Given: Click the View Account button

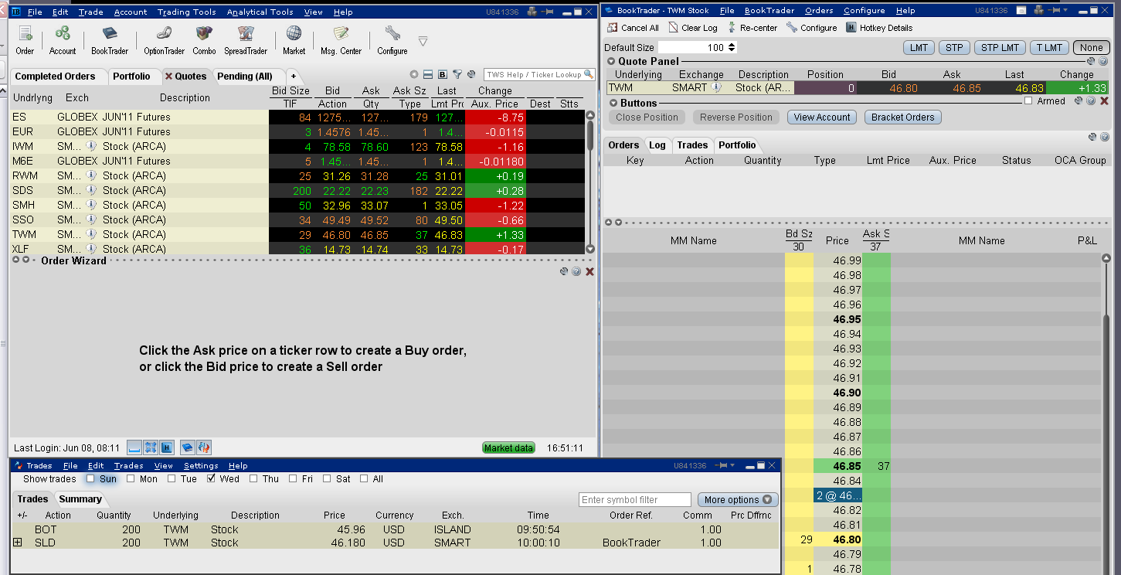Looking at the screenshot, I should [x=822, y=117].
